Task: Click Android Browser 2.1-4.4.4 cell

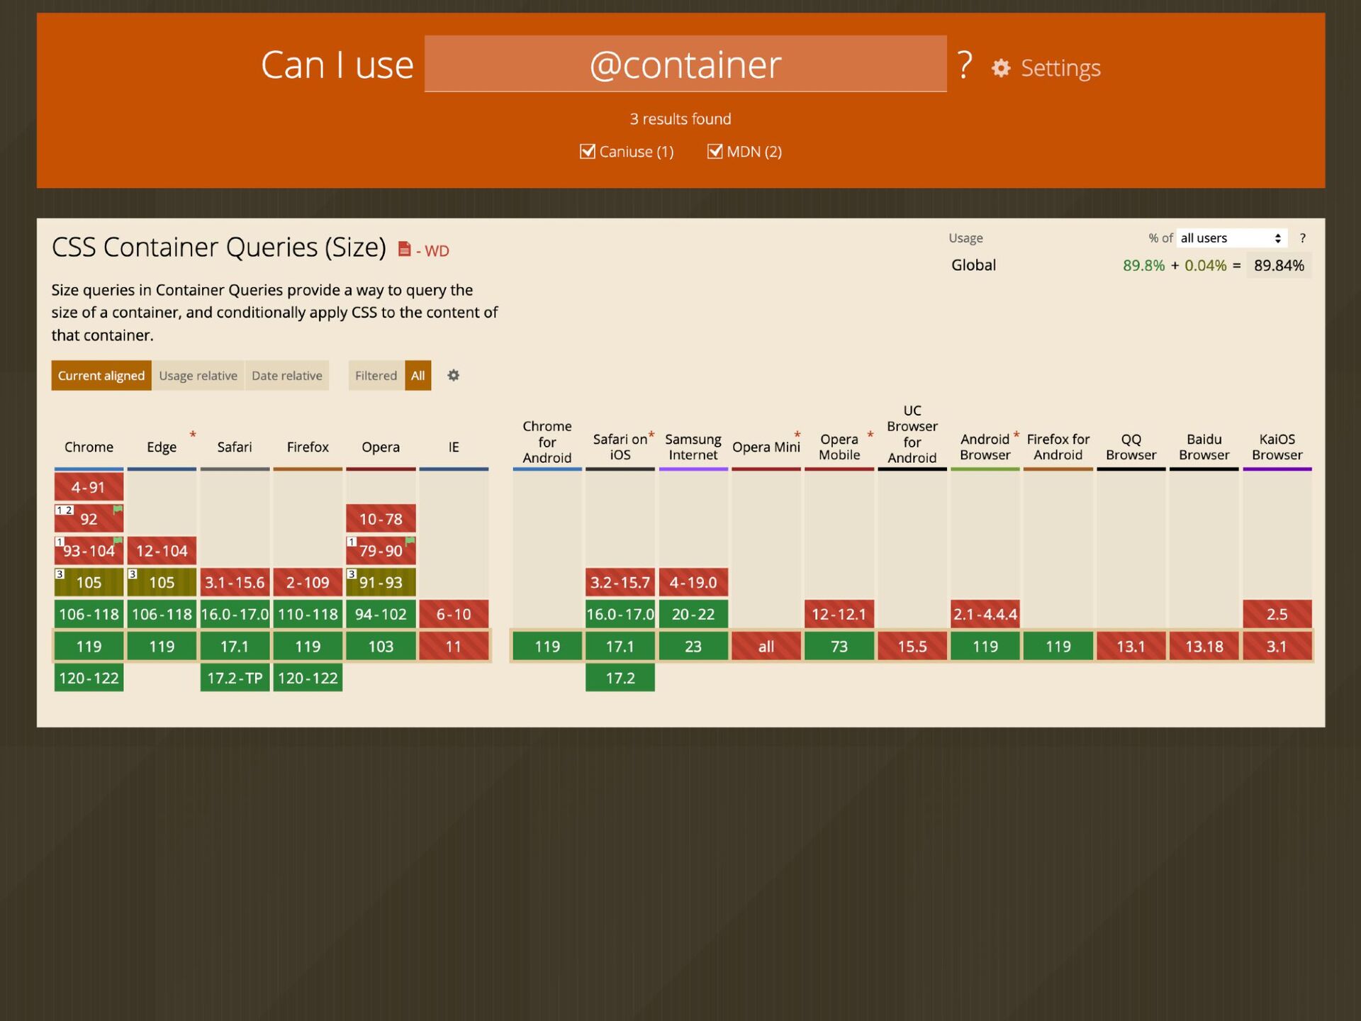Action: tap(985, 614)
